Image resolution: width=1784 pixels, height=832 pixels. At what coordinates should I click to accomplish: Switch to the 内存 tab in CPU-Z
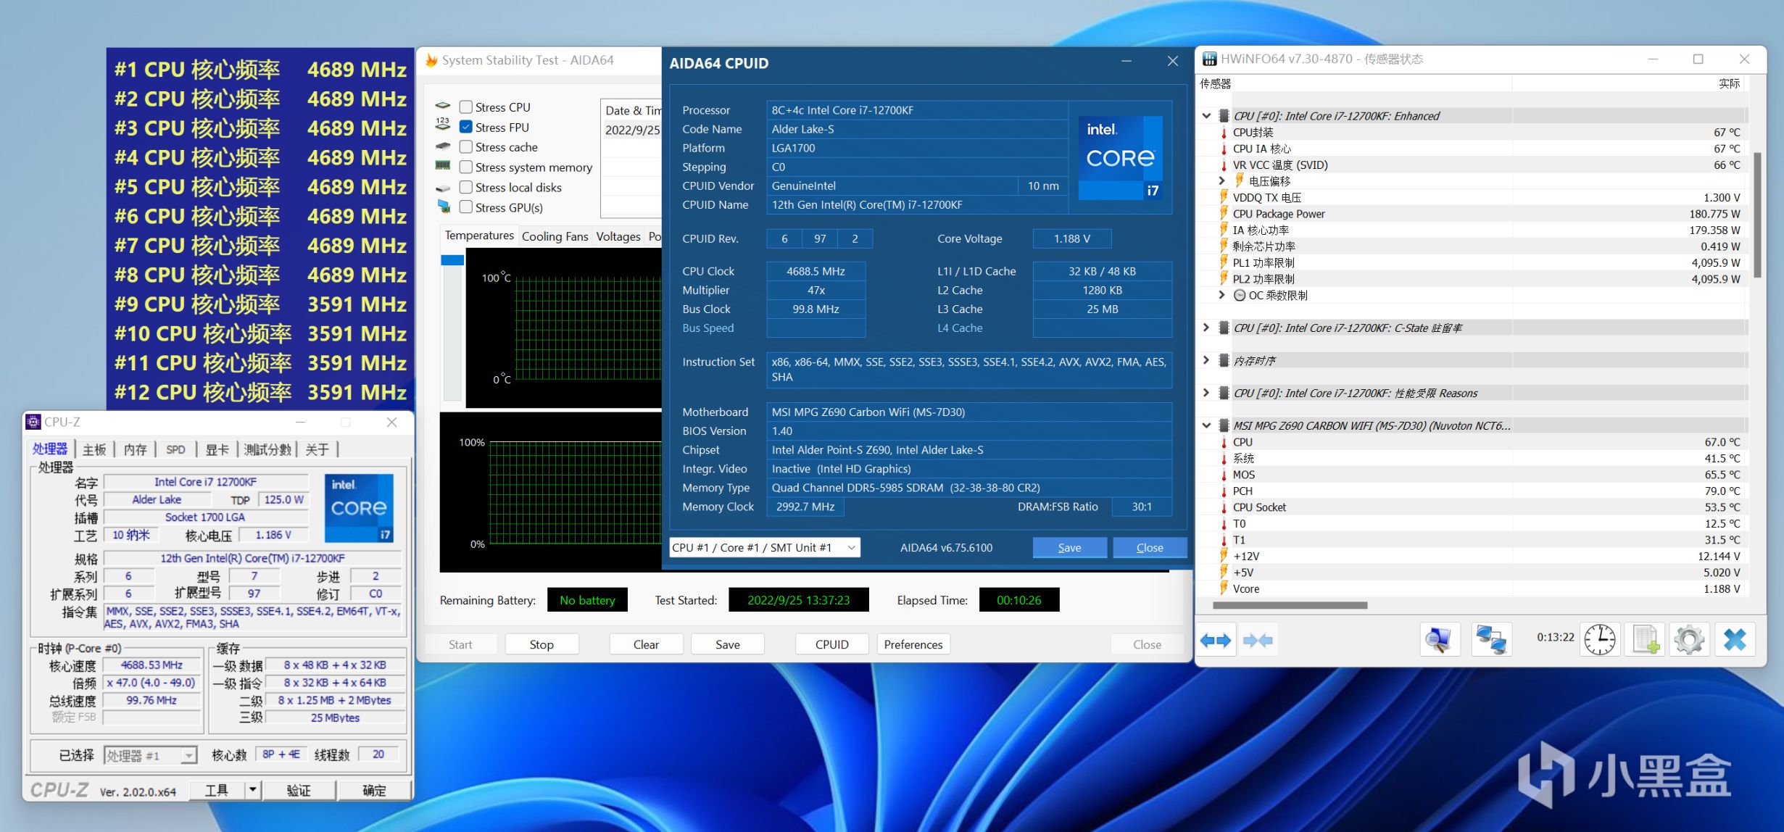135,450
